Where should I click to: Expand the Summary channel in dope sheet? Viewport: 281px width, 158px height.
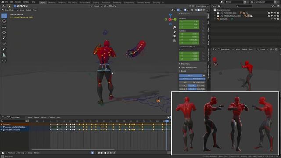coord(1,124)
